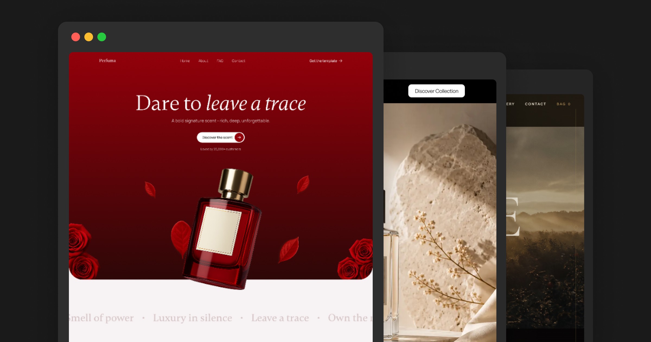
Task: Click Discover Collection button in middle window
Action: click(x=436, y=91)
